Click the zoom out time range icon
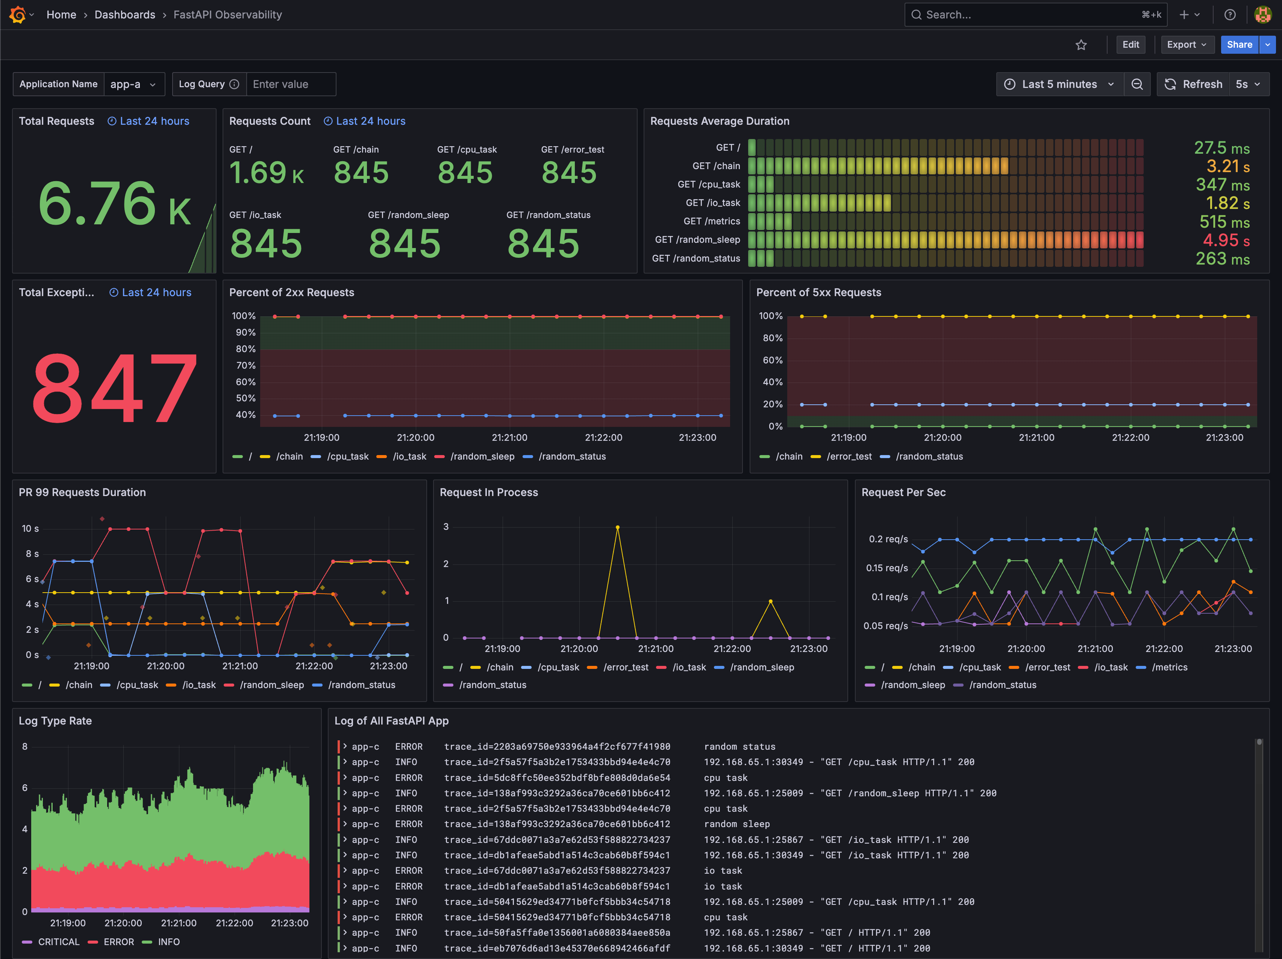Viewport: 1282px width, 959px height. 1137,84
